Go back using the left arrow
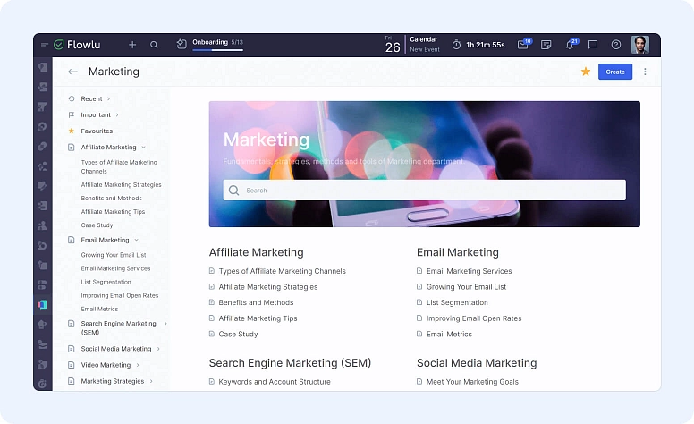Image resolution: width=694 pixels, height=424 pixels. coord(73,72)
